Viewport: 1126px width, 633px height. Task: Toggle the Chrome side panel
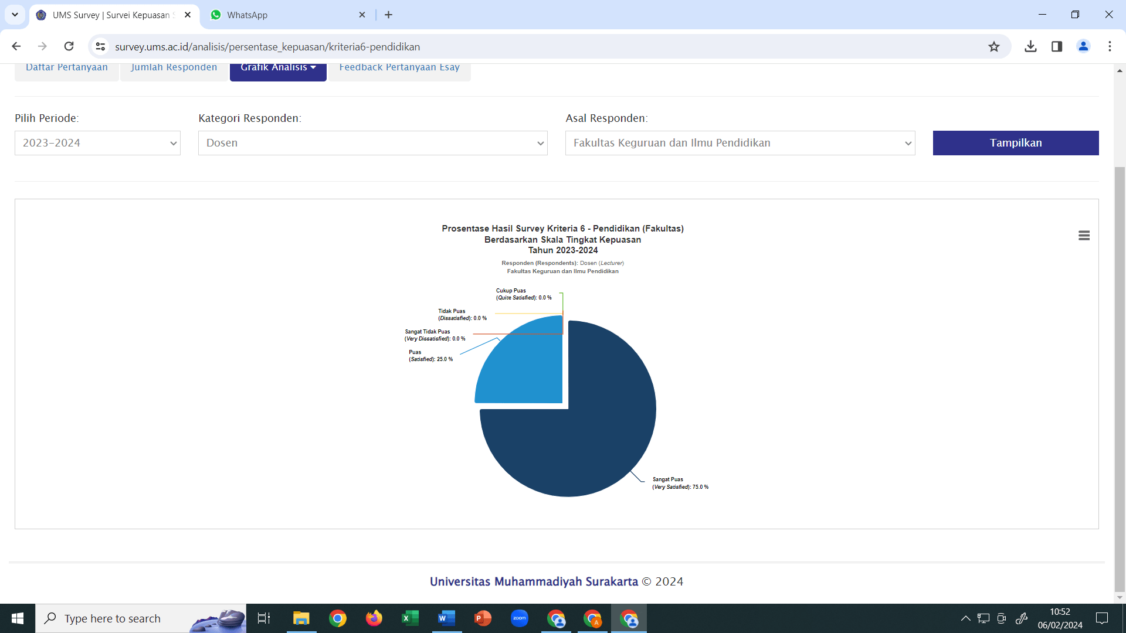pyautogui.click(x=1057, y=46)
